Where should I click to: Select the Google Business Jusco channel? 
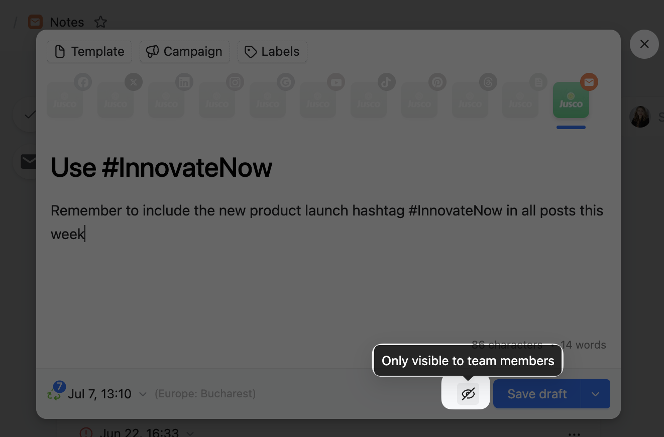[x=268, y=100]
